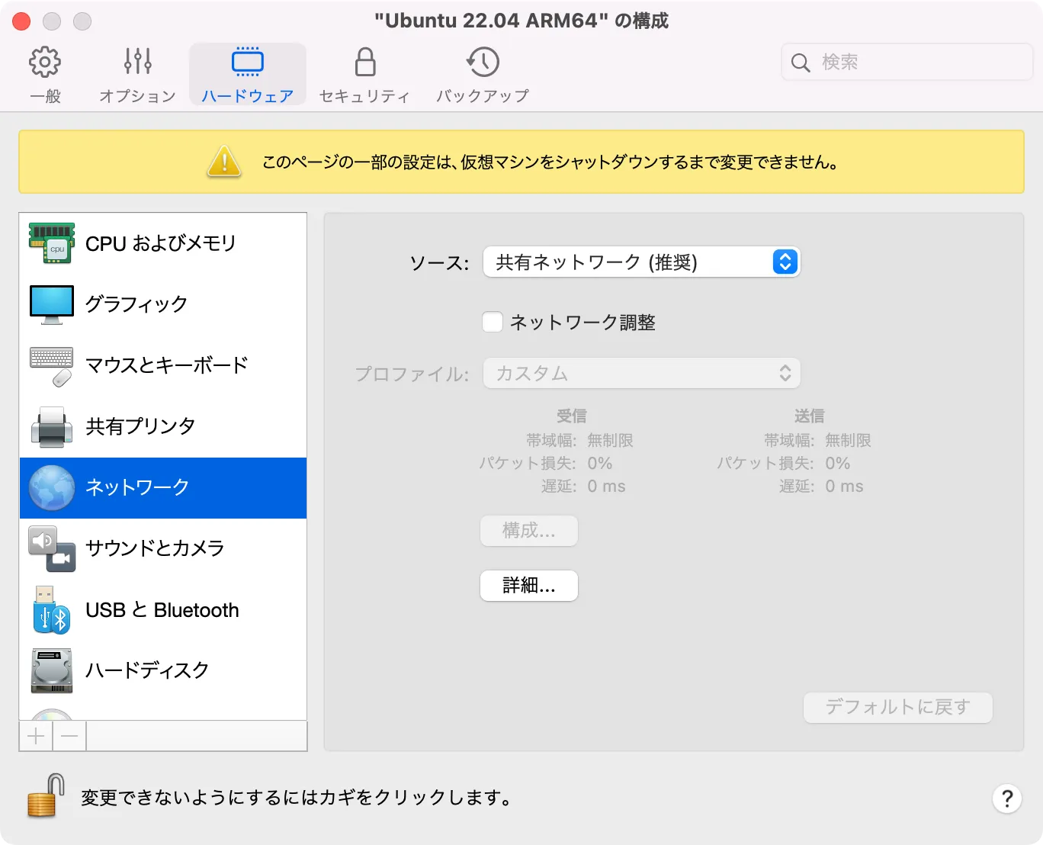Image resolution: width=1043 pixels, height=845 pixels.
Task: Select the ハードディスク row
Action: tap(163, 671)
